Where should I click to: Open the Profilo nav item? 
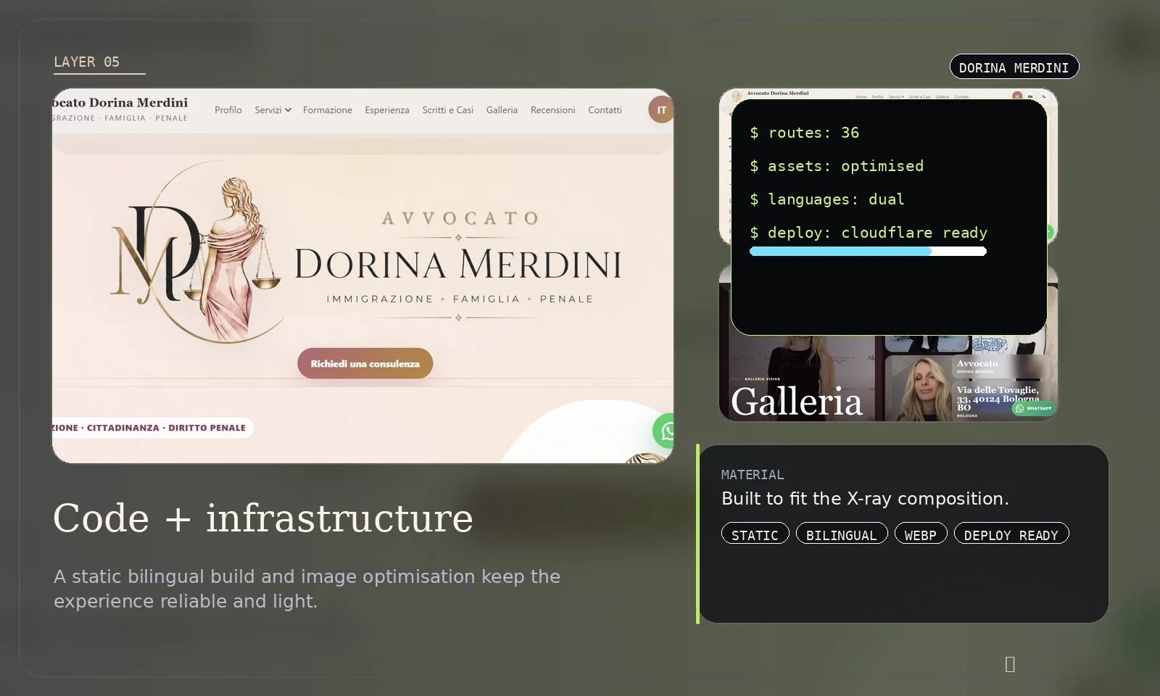(228, 110)
